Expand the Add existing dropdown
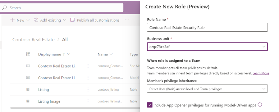The height and width of the screenshot is (112, 279). click(65, 20)
